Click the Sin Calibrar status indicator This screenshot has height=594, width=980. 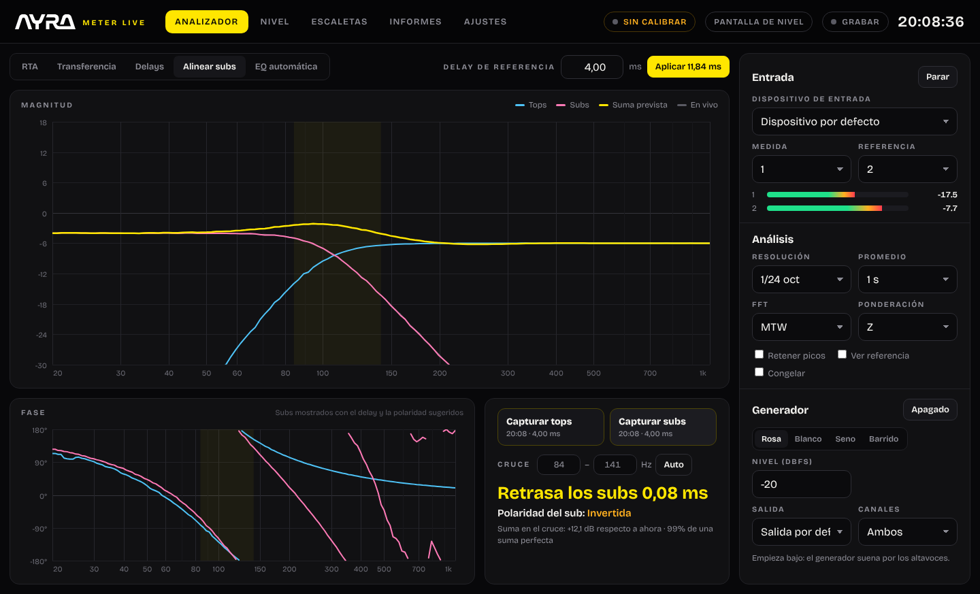(649, 22)
